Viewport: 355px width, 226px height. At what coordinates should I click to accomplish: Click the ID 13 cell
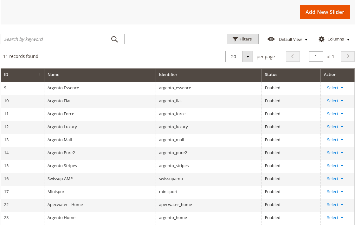point(23,140)
